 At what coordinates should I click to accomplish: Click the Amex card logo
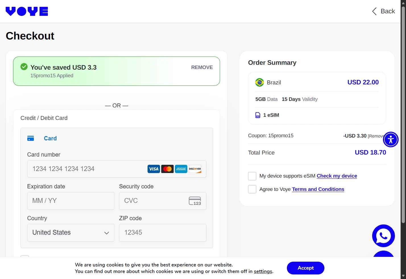(x=181, y=169)
